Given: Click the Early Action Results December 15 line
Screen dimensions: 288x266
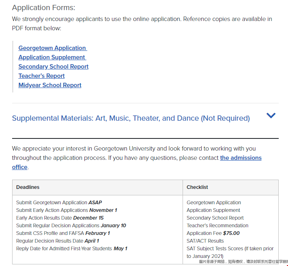Looking at the screenshot, I should tap(60, 218).
